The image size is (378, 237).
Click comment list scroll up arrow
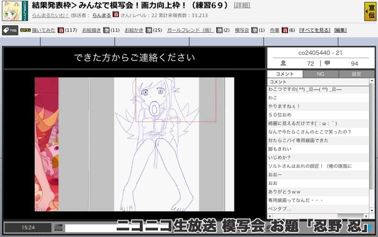coord(372,81)
